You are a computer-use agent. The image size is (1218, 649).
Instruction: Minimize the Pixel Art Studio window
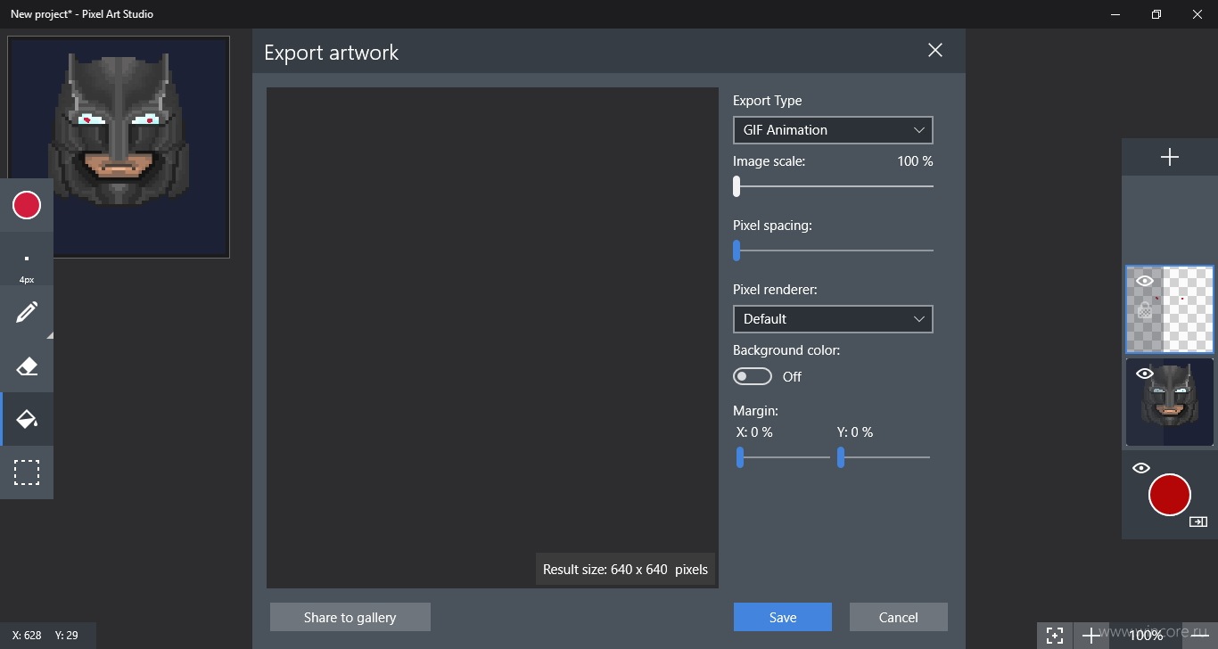(x=1115, y=14)
